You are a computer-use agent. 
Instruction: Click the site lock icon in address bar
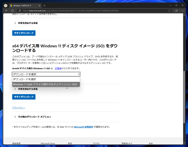point(19,11)
